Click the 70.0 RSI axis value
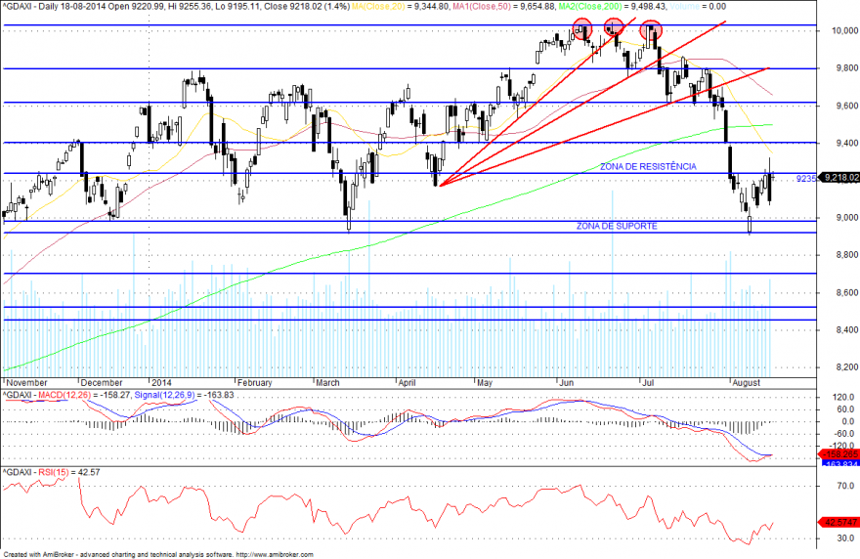 tap(845, 486)
